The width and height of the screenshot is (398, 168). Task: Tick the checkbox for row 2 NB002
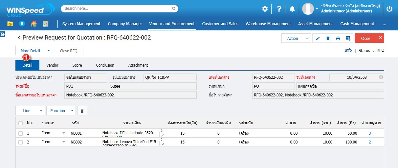21,142
